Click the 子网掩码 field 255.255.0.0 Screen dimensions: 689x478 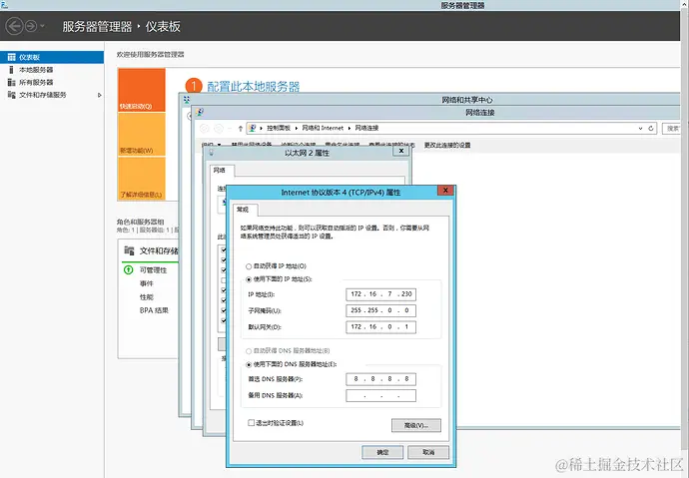click(x=380, y=310)
